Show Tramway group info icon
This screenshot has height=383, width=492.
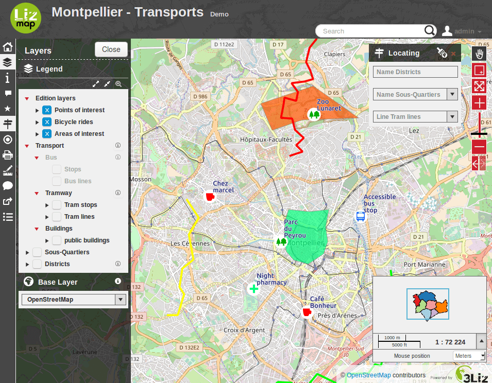point(118,193)
